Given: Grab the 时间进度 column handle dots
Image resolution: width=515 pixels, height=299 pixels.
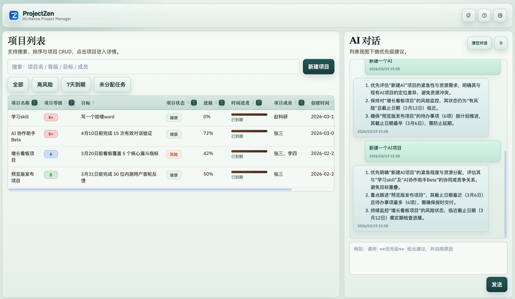Looking at the screenshot, I should coord(253,102).
